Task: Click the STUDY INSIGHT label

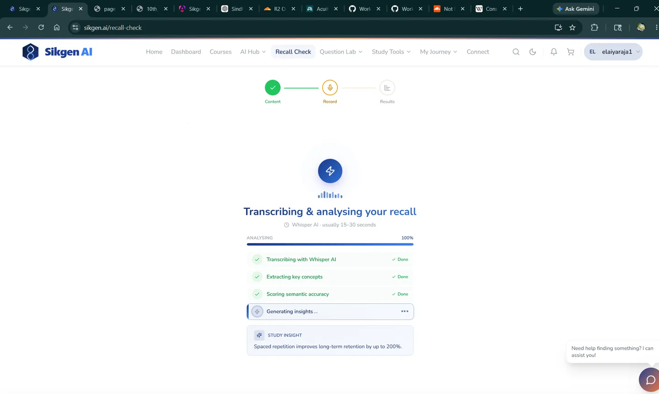Action: click(x=285, y=335)
